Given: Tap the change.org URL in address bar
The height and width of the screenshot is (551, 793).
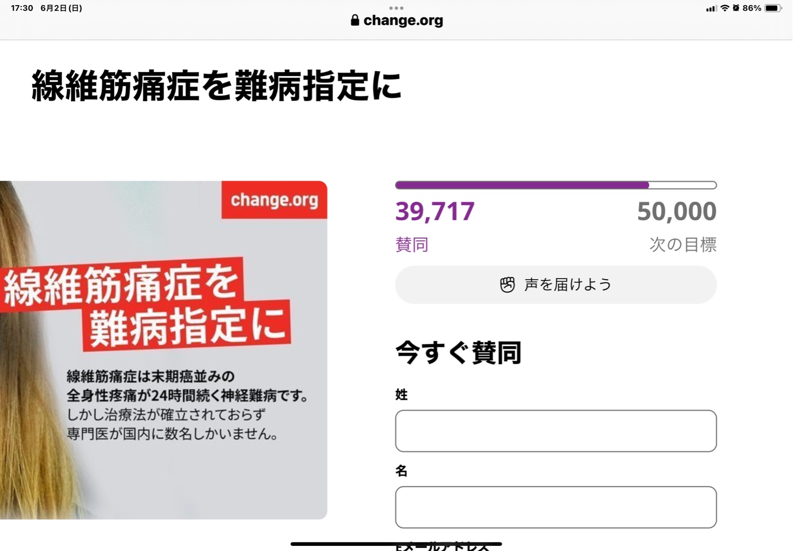Looking at the screenshot, I should tap(403, 20).
